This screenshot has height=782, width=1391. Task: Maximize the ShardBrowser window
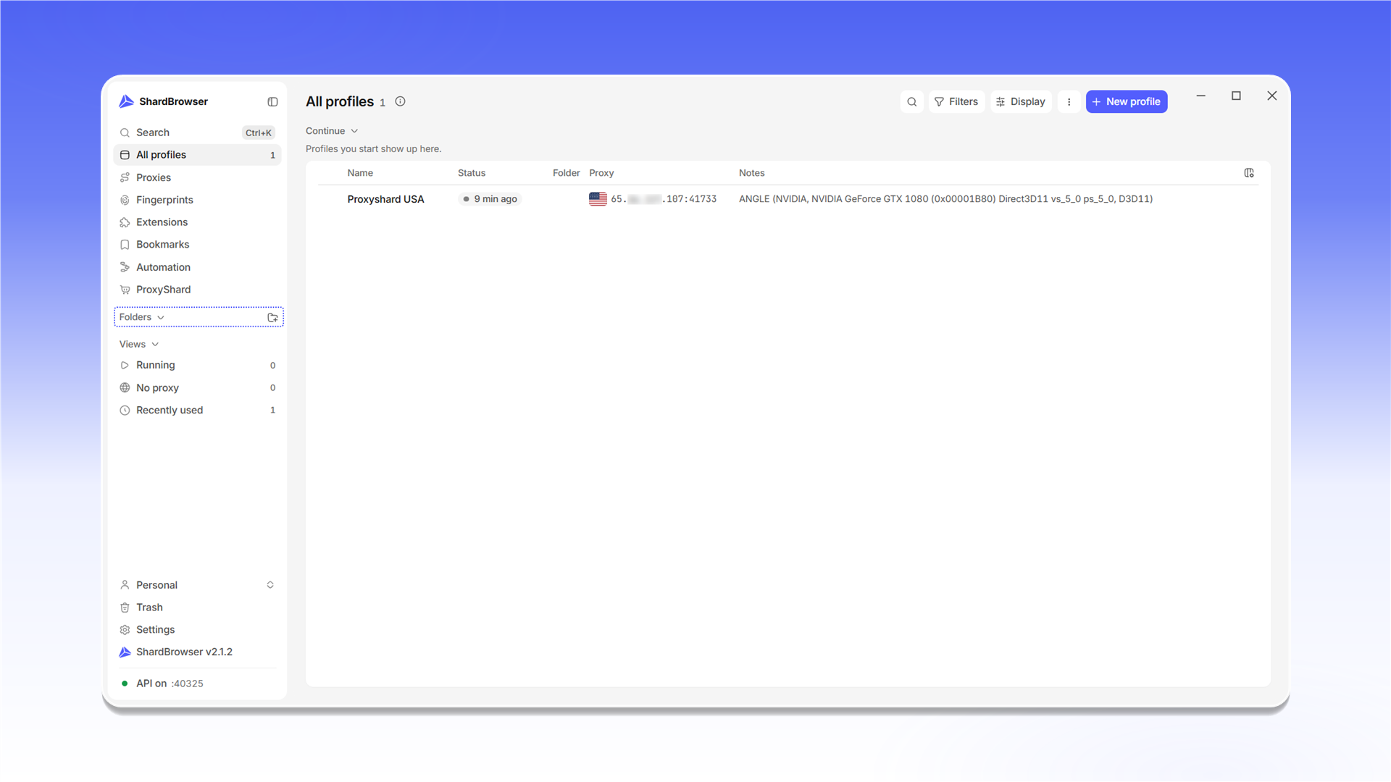click(1237, 96)
